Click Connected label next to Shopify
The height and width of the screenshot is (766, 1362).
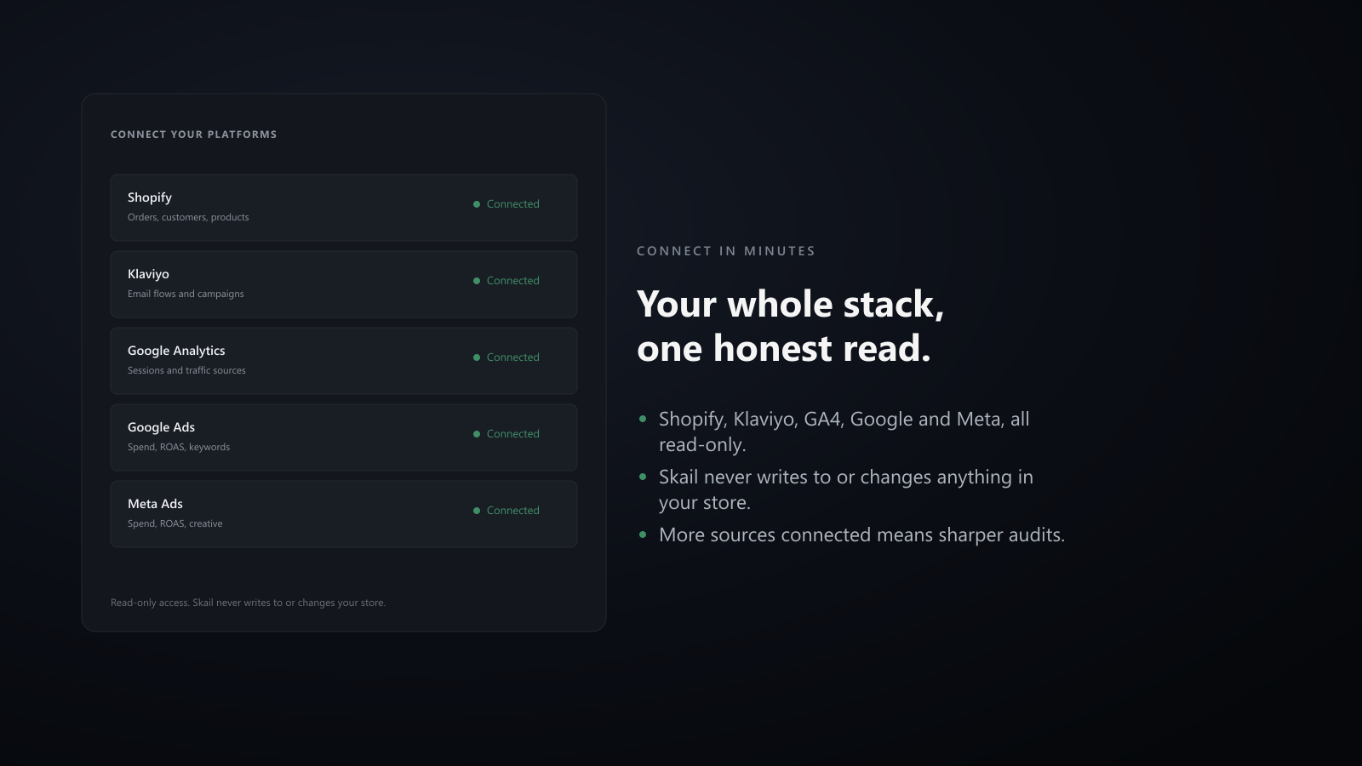(513, 204)
